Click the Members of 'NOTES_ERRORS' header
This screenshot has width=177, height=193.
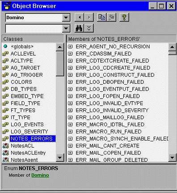pos(121,39)
